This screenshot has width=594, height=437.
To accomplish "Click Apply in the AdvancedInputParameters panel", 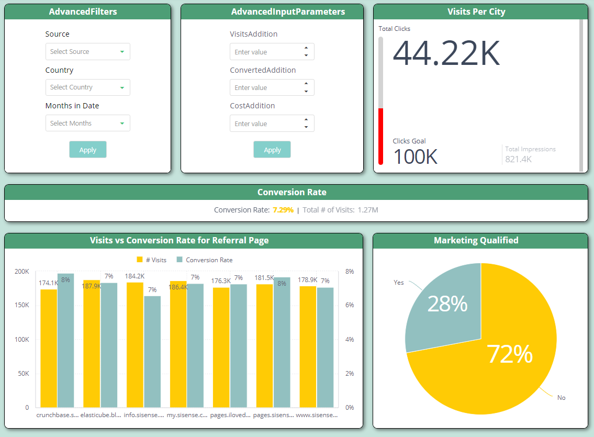I will pyautogui.click(x=272, y=149).
